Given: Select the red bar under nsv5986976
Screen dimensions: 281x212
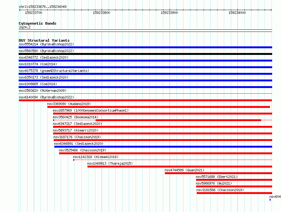Looking at the screenshot, I should pyautogui.click(x=234, y=186).
